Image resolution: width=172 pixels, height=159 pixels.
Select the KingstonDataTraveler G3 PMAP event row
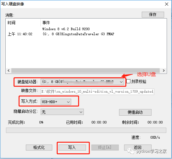pos(78,34)
